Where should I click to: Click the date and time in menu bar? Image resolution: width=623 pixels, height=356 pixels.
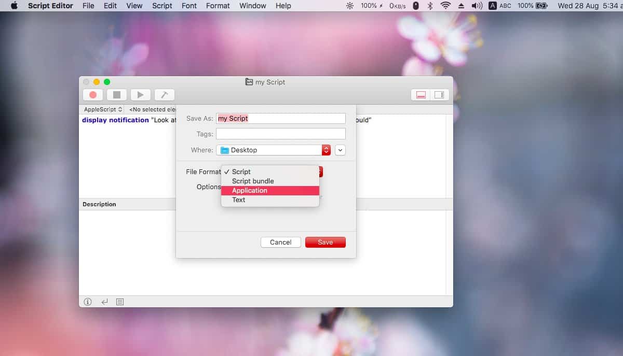click(x=590, y=6)
